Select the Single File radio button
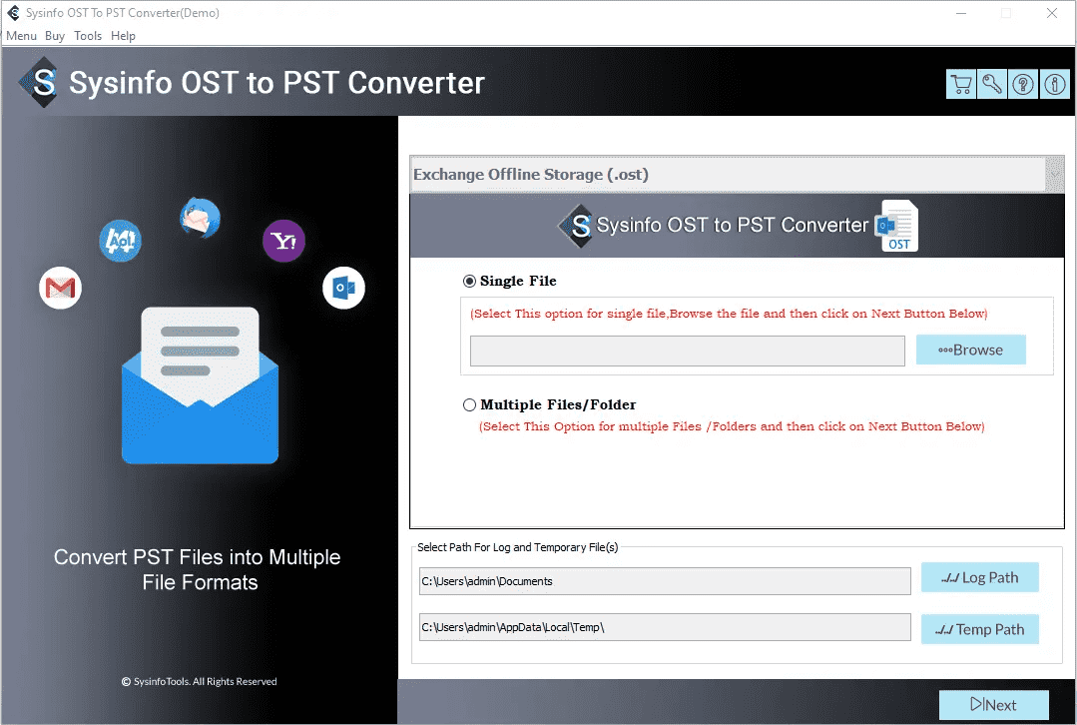The image size is (1077, 725). 469,281
